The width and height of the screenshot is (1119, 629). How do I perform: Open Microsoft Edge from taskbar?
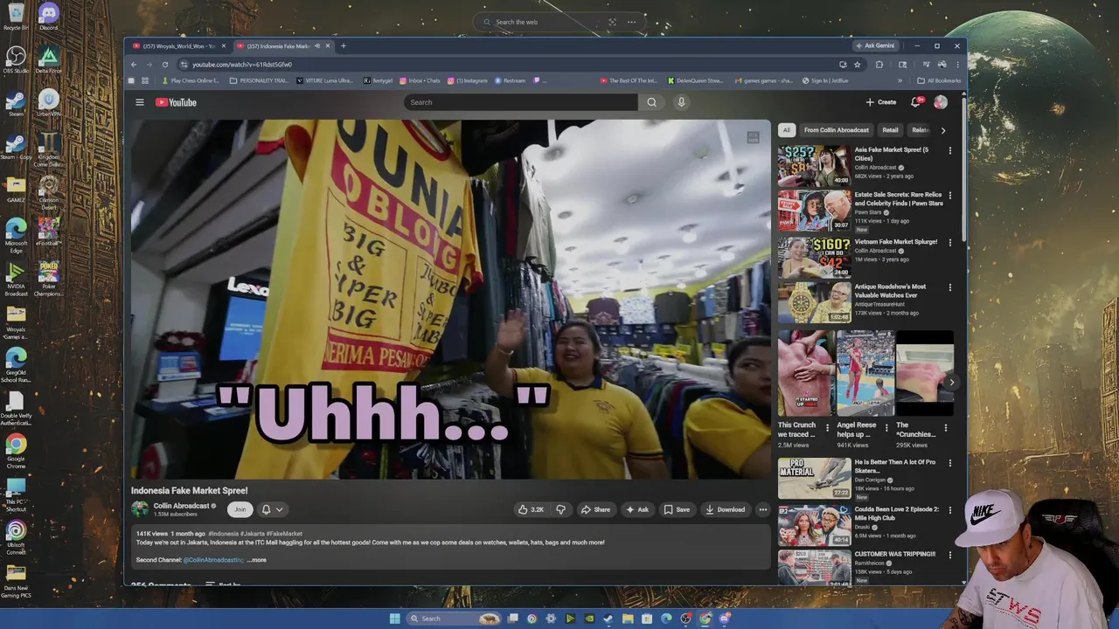[x=666, y=619]
